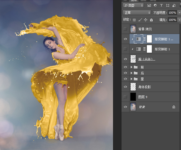Click the lock image pixels brush icon
Viewport: 181px width, 150px height.
pyautogui.click(x=140, y=20)
